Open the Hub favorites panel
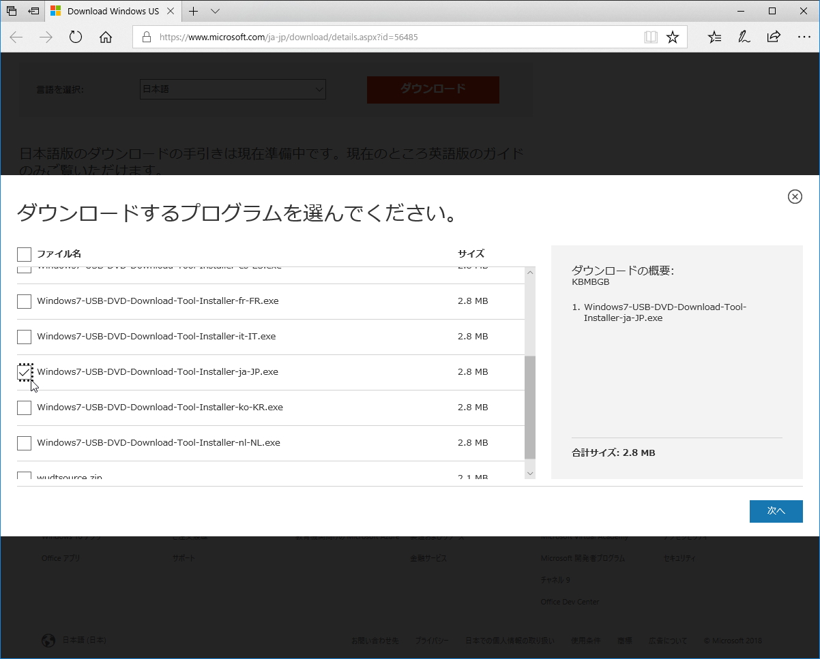 [714, 37]
